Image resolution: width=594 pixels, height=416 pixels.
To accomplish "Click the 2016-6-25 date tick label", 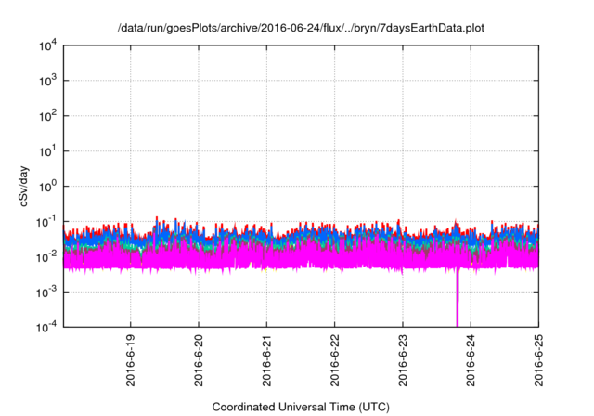I will pos(538,360).
